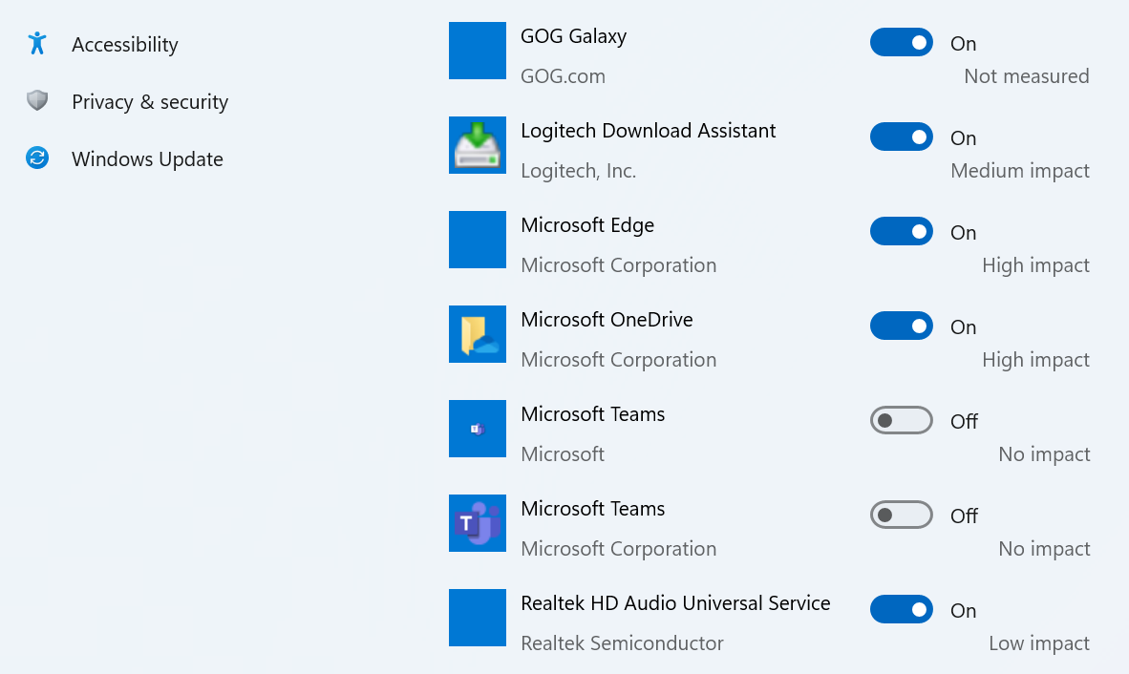Click the Microsoft Teams app name text
The image size is (1129, 674).
pos(592,413)
